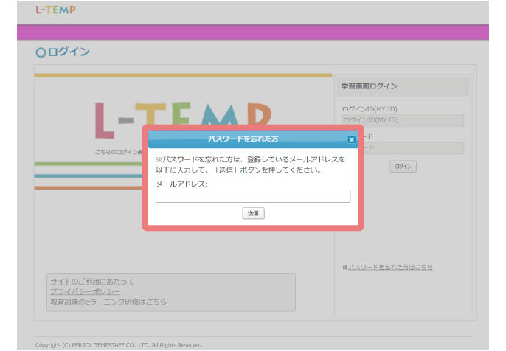Click the ログイン button

click(403, 167)
